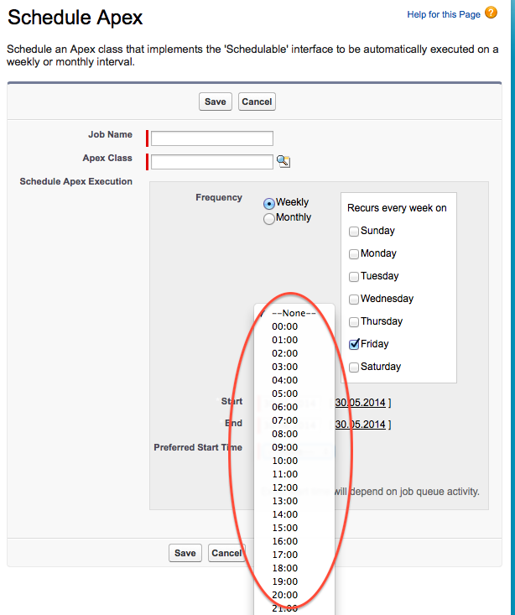
Task: Choose 09:00 from the time dropdown list
Action: 285,447
